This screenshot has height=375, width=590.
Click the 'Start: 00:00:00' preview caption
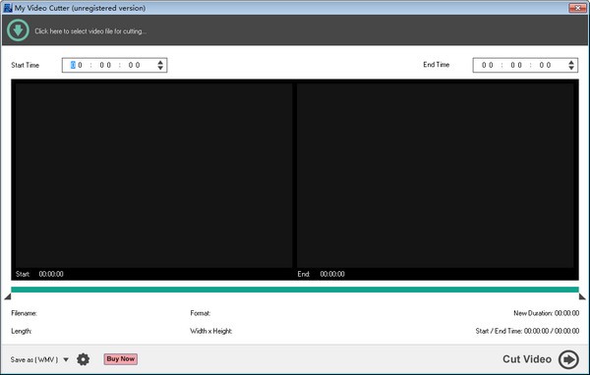(x=39, y=274)
